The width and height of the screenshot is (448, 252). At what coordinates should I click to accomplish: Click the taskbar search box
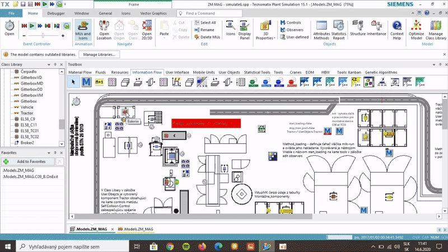pyautogui.click(x=72, y=246)
